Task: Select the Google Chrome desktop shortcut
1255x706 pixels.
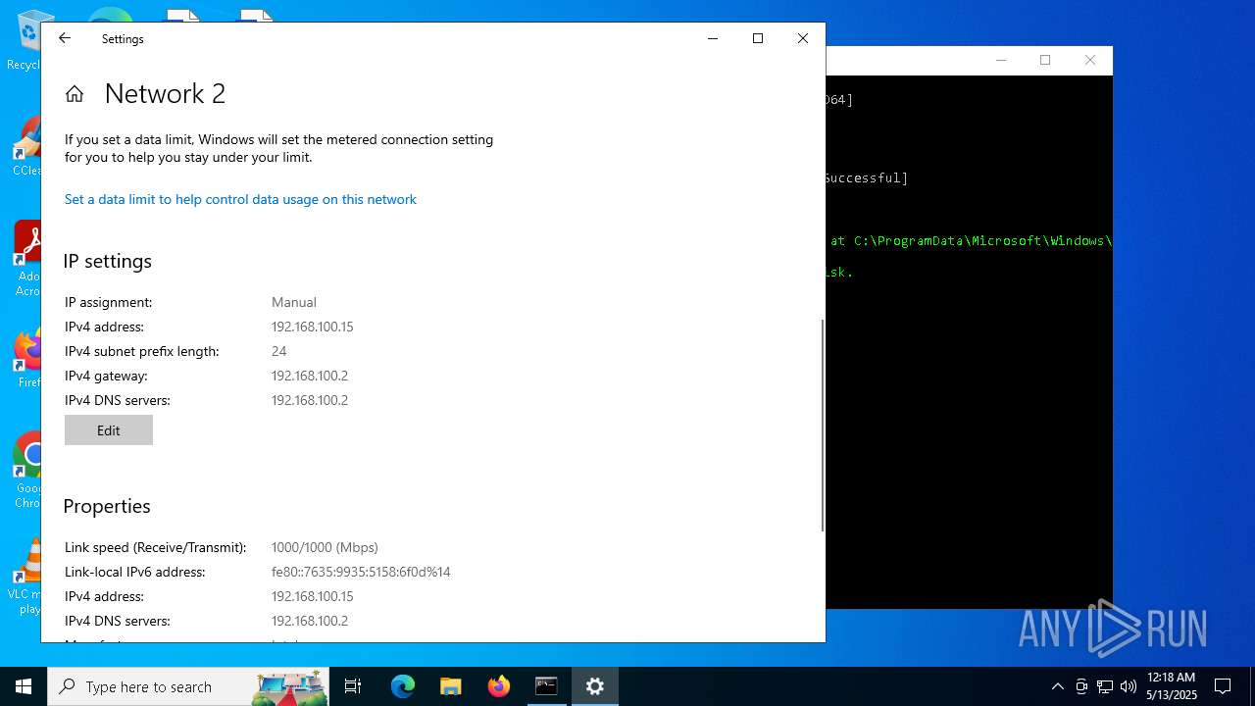Action: click(26, 471)
